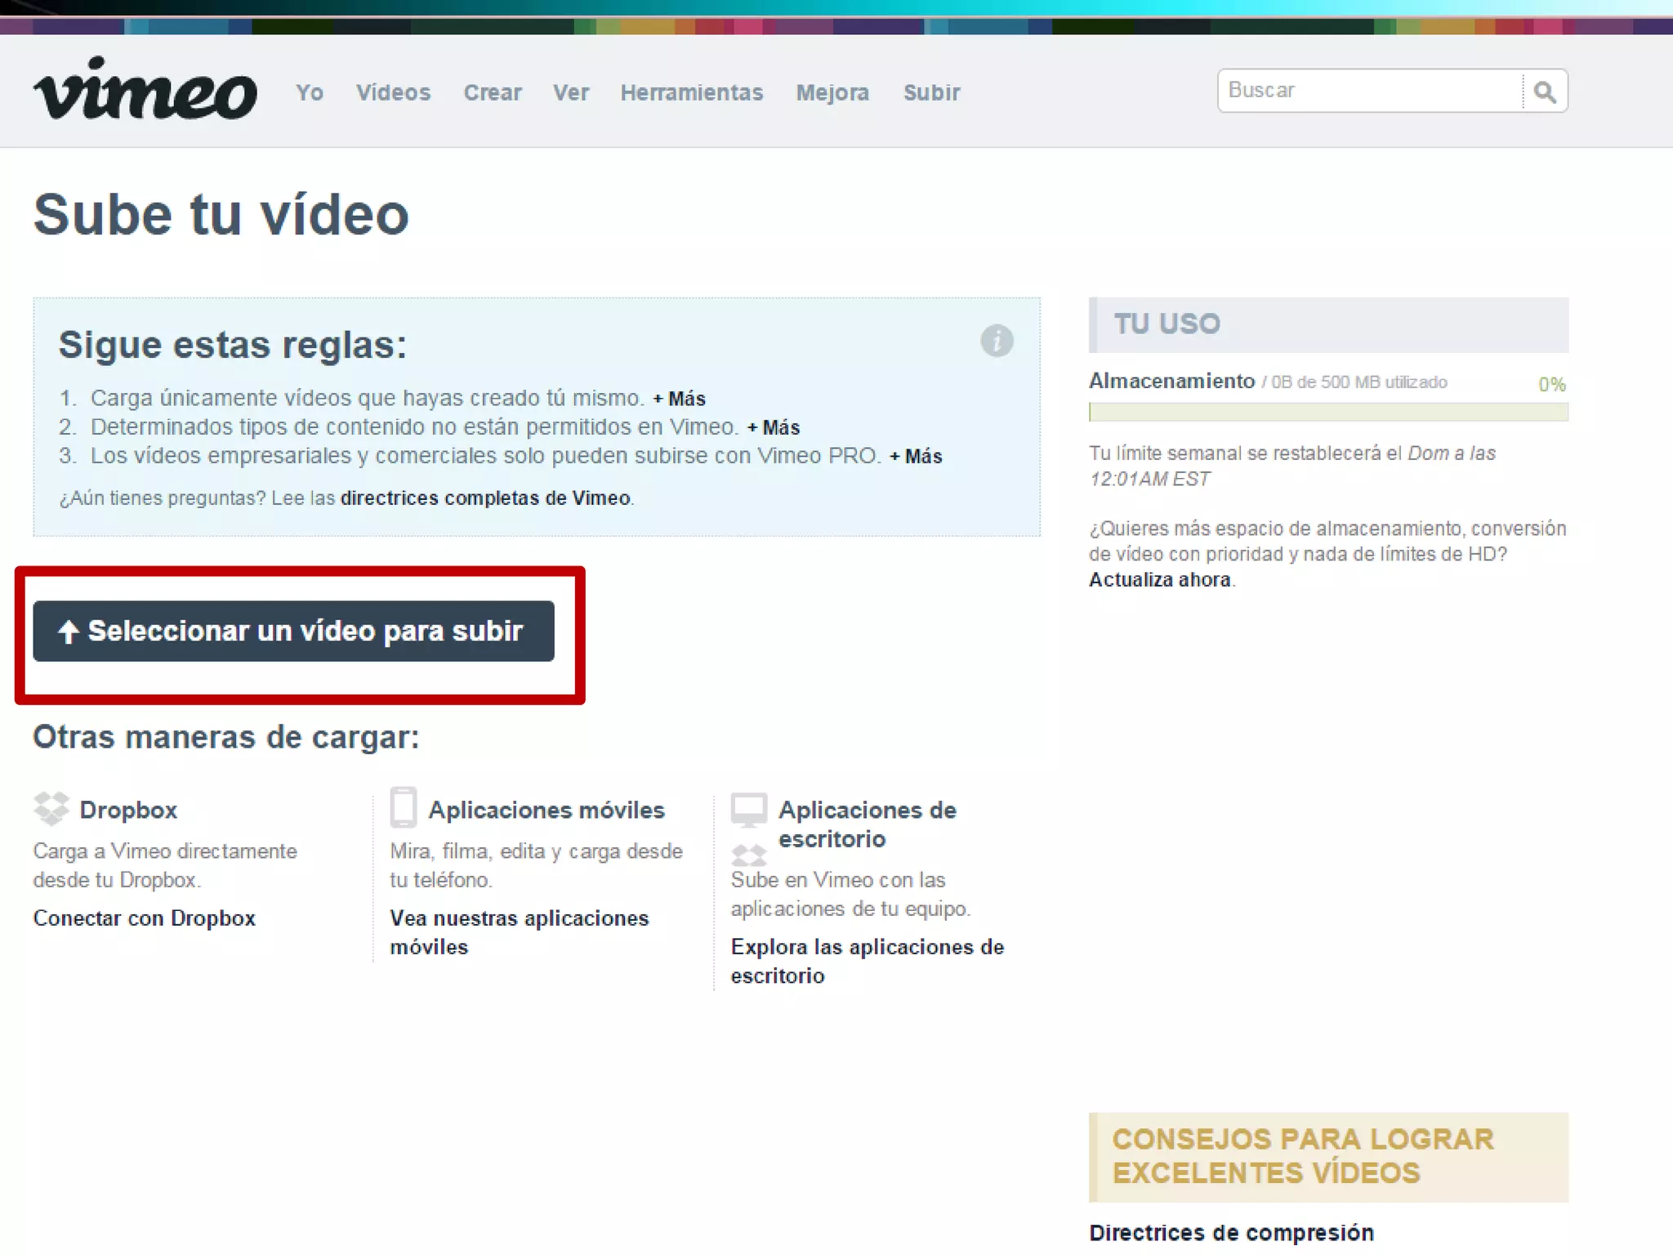Click the Dropbox icon
This screenshot has height=1255, width=1673.
(51, 808)
